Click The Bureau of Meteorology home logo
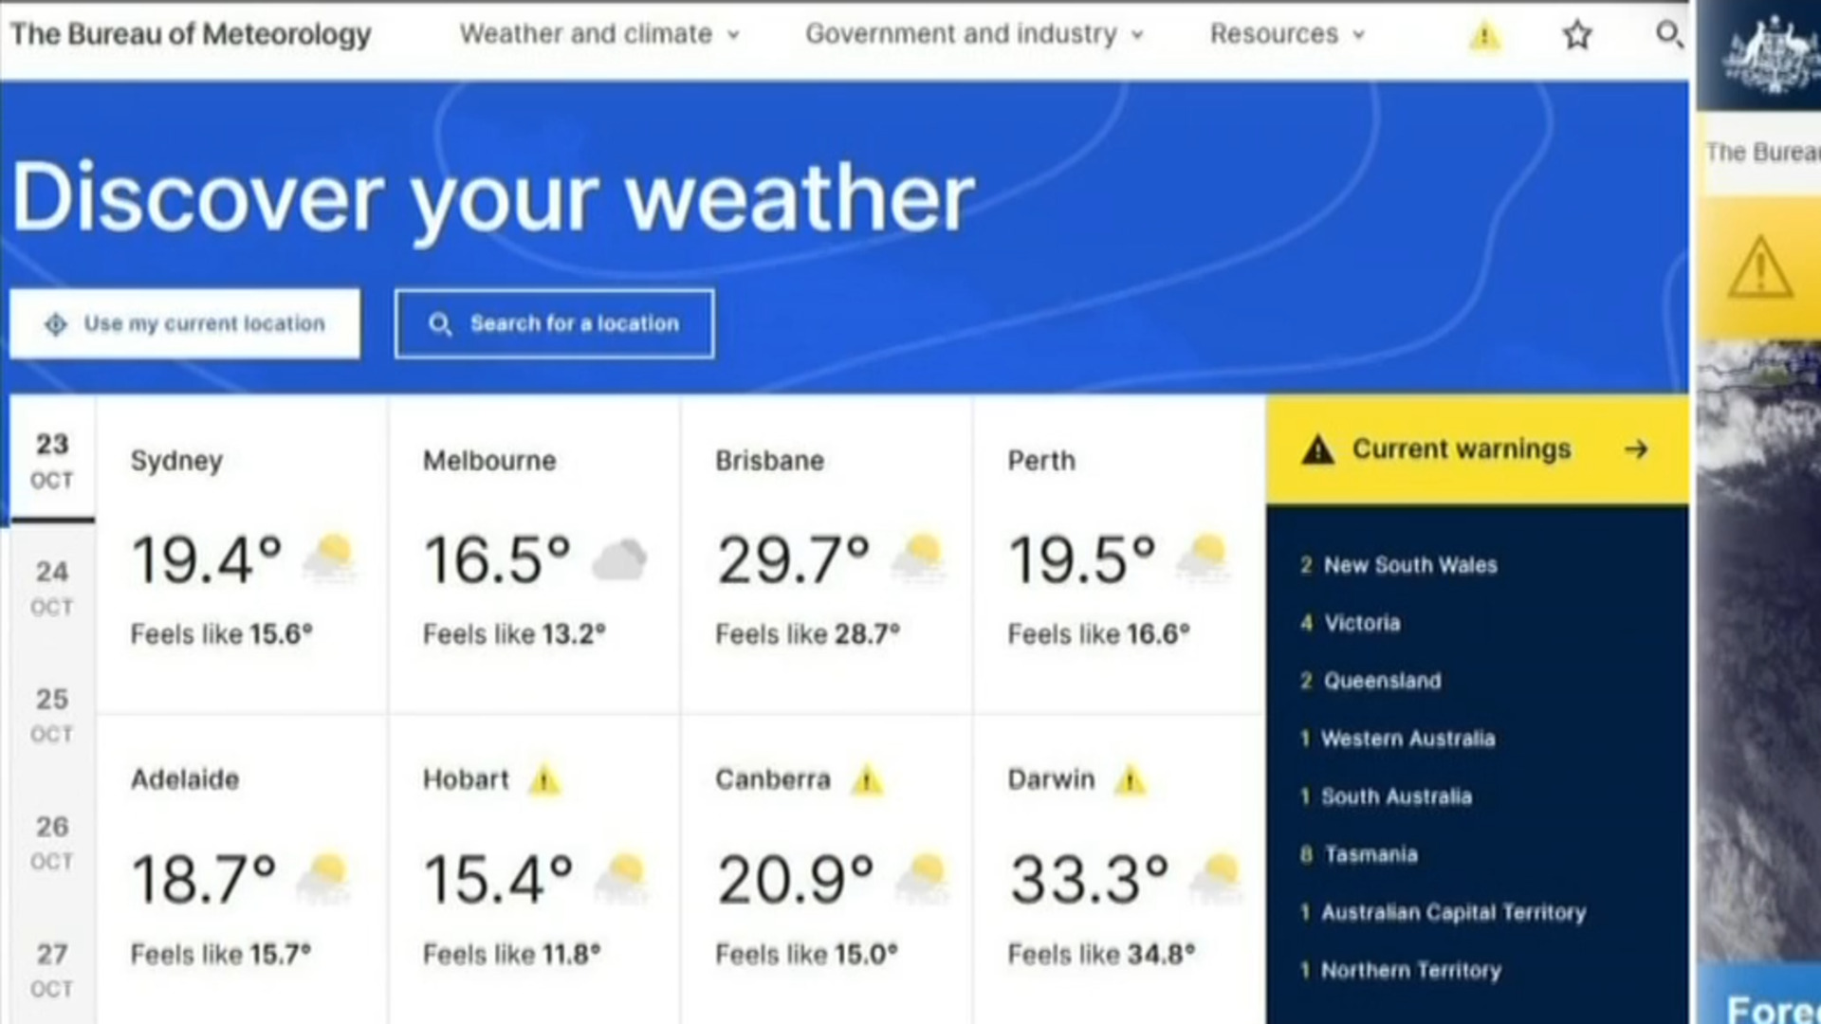The height and width of the screenshot is (1024, 1821). coord(191,35)
